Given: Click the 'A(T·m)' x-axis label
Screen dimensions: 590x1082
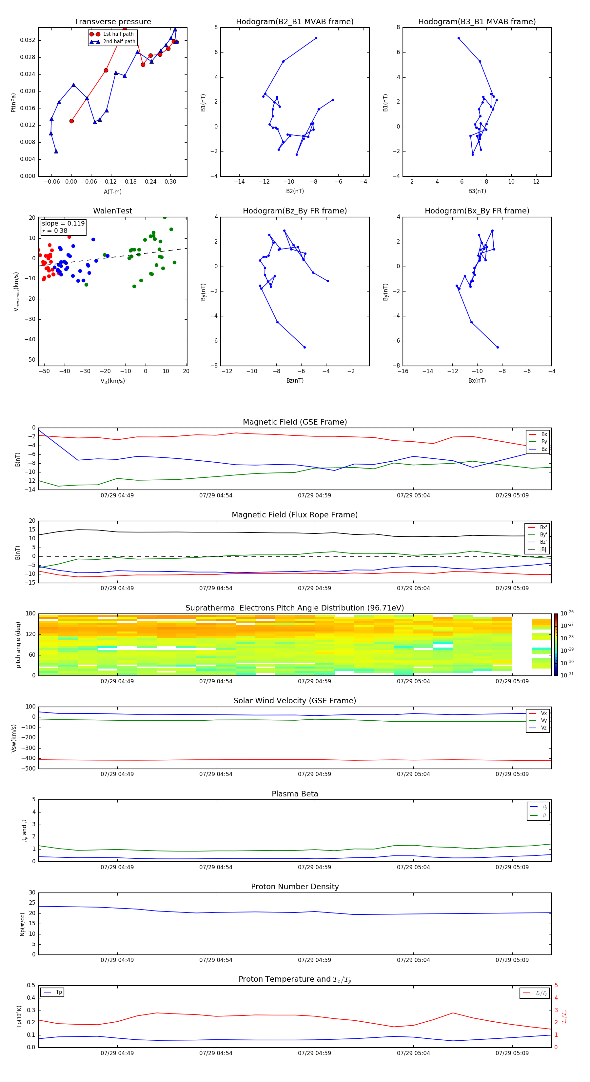Looking at the screenshot, I should tap(112, 192).
